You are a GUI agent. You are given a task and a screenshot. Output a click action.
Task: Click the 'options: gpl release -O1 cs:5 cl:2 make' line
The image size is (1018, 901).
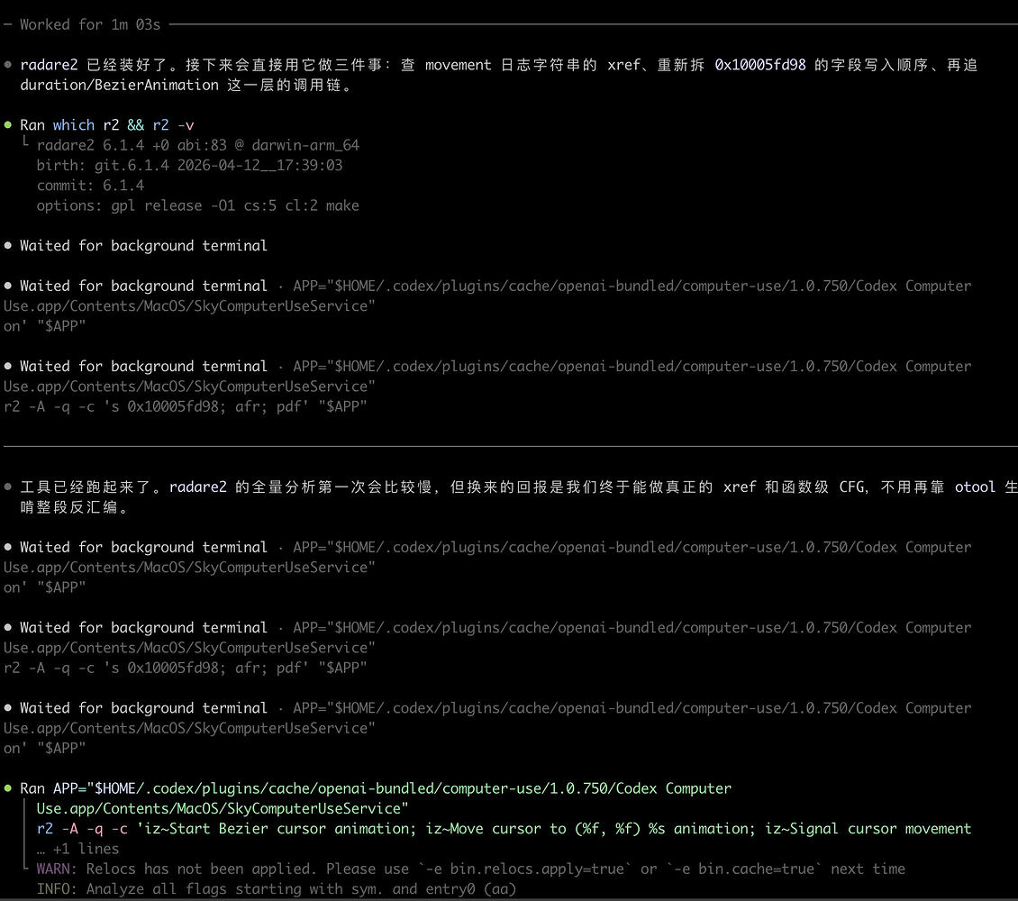pos(197,205)
